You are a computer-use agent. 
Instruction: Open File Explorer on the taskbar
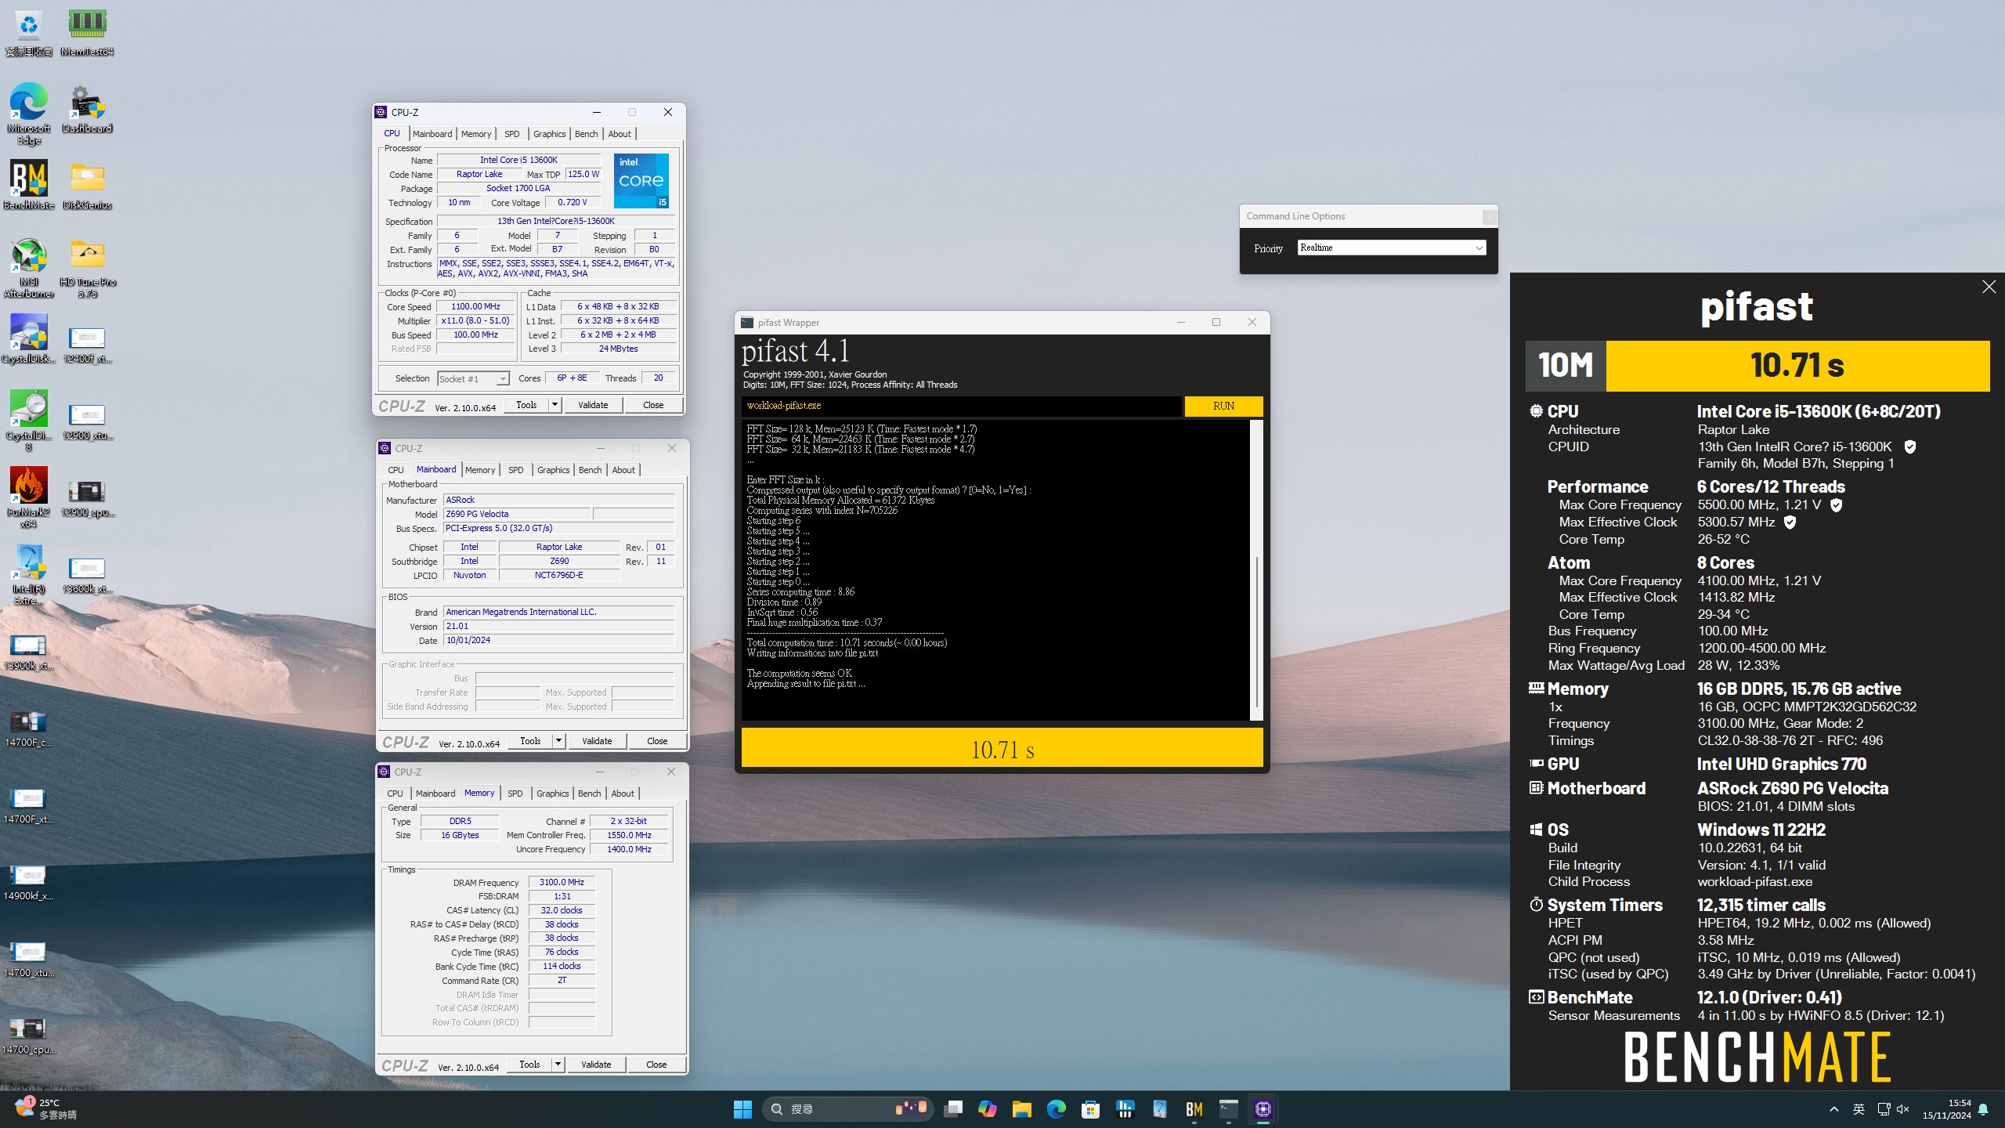[1021, 1109]
